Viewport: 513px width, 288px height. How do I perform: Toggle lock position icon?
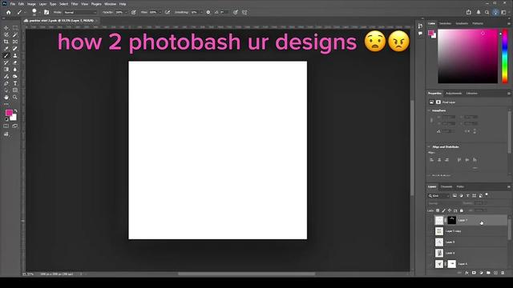tap(449, 210)
